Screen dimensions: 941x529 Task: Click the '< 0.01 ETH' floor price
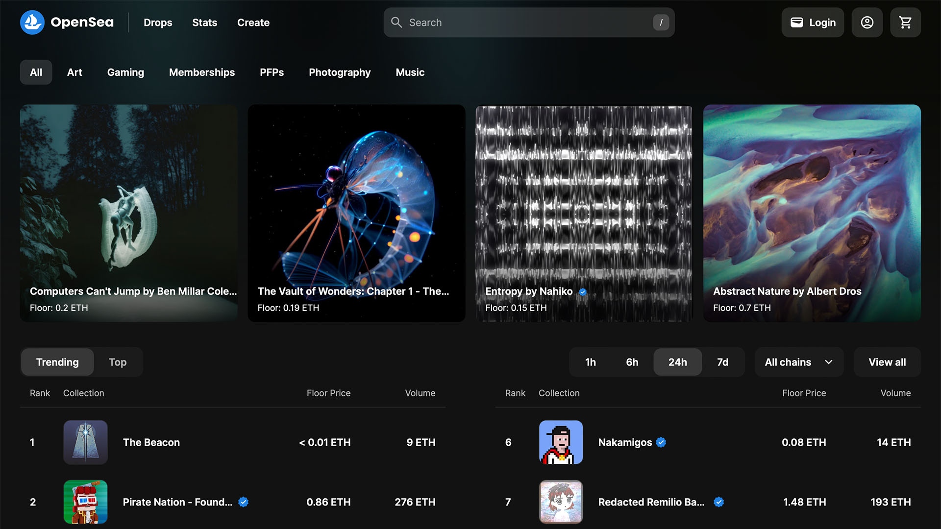pyautogui.click(x=325, y=442)
